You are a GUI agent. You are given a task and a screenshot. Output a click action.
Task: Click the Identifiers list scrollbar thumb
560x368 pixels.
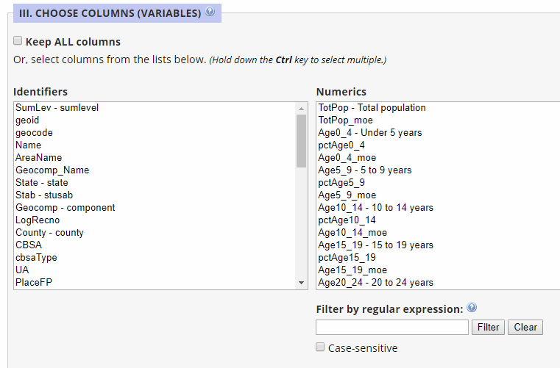pyautogui.click(x=301, y=140)
